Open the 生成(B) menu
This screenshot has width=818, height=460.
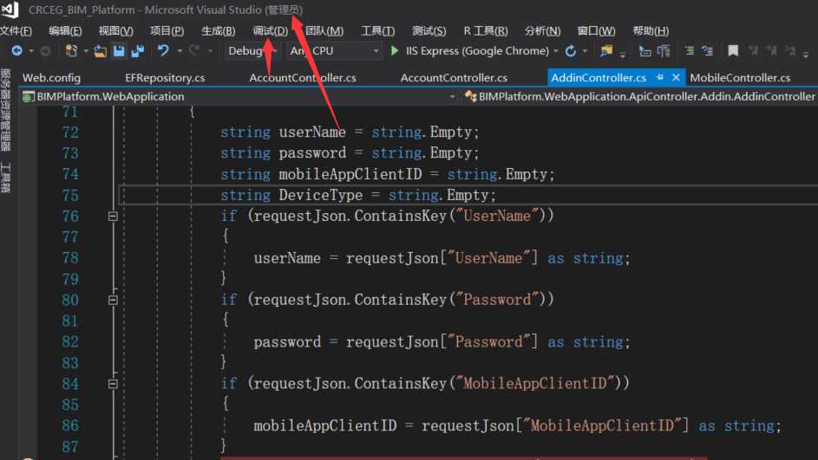click(218, 30)
